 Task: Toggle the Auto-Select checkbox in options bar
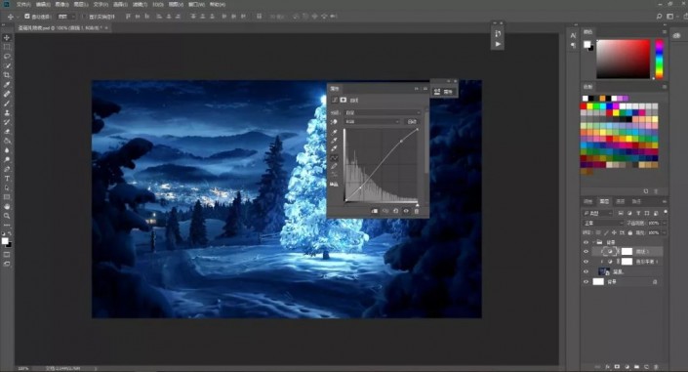point(27,17)
